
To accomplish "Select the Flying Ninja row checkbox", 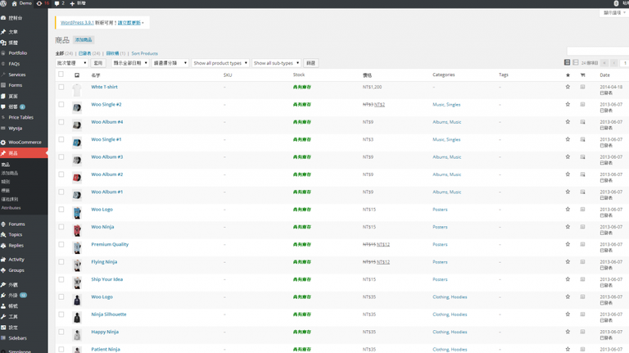I will click(x=61, y=262).
